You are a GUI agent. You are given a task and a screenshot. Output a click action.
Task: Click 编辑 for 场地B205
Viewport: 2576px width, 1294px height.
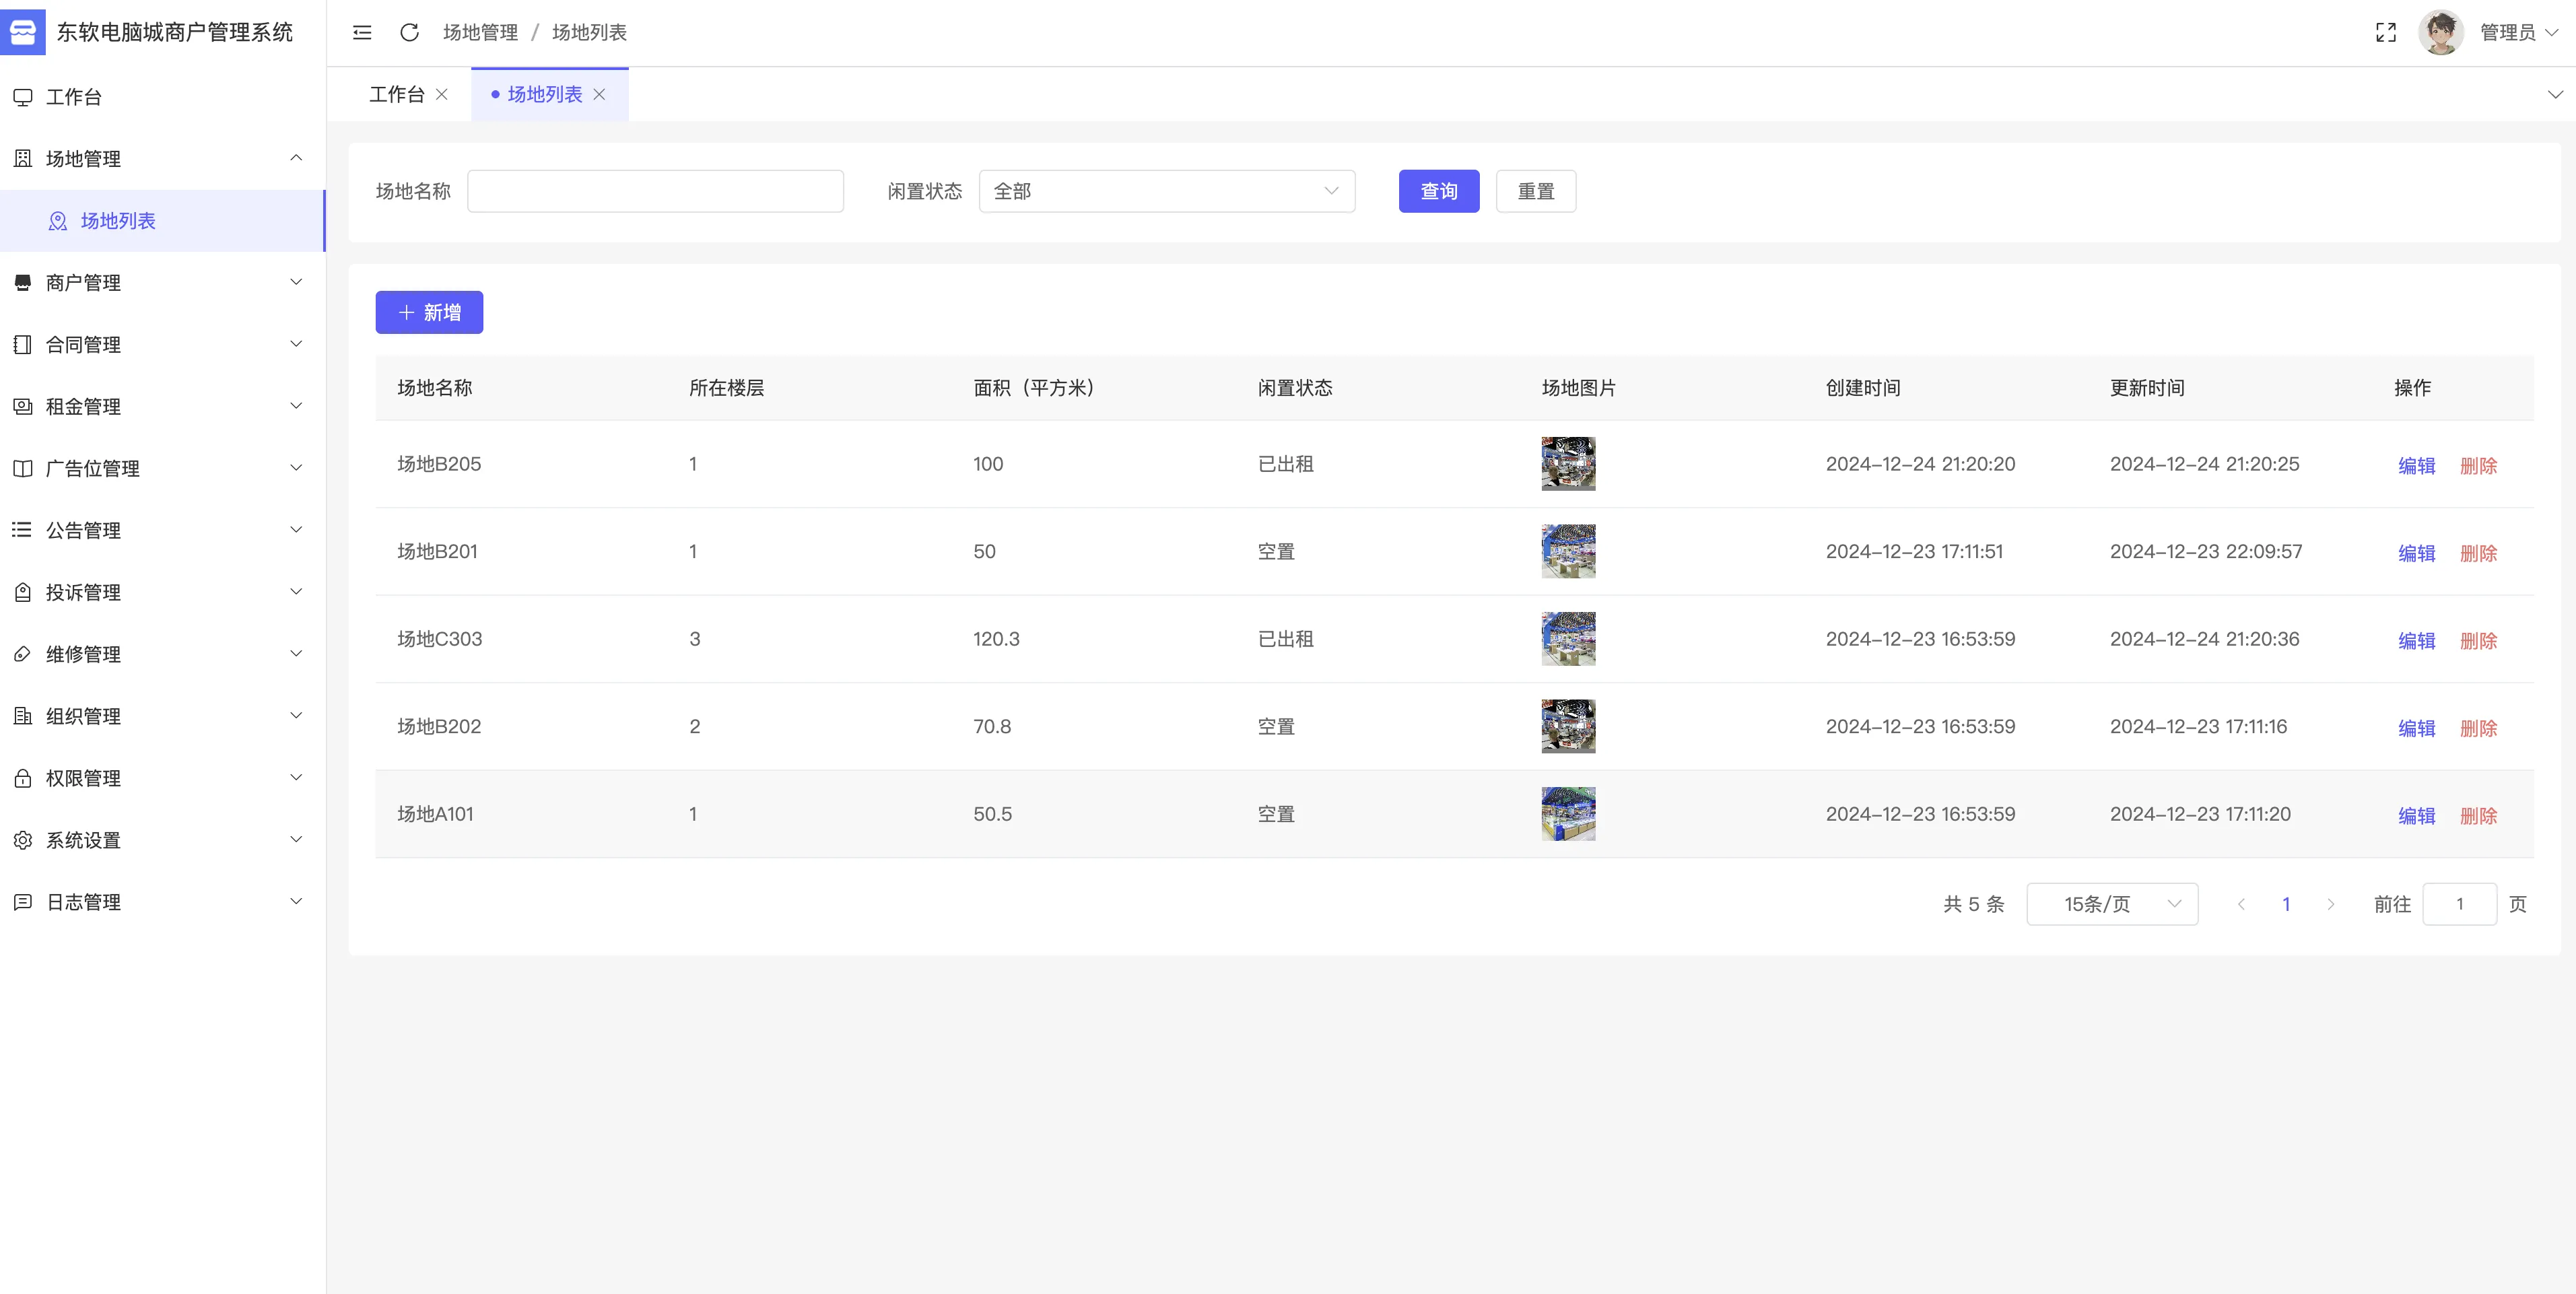[x=2416, y=466]
